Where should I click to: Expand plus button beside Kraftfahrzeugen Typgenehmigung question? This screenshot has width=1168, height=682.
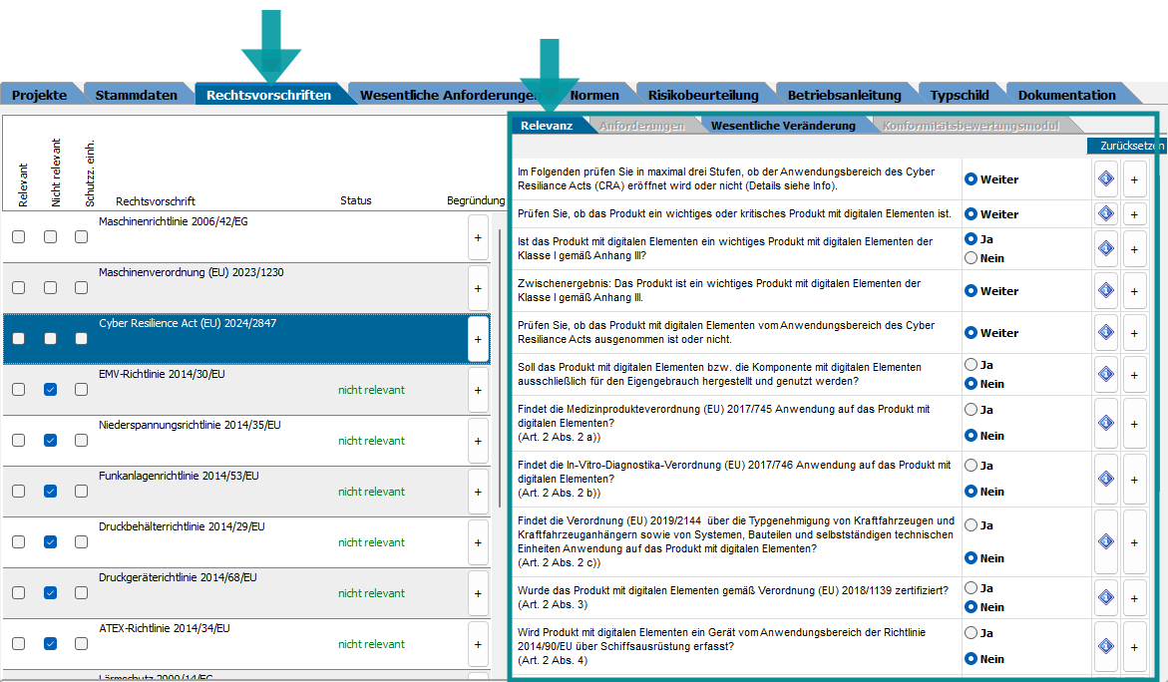1134,541
